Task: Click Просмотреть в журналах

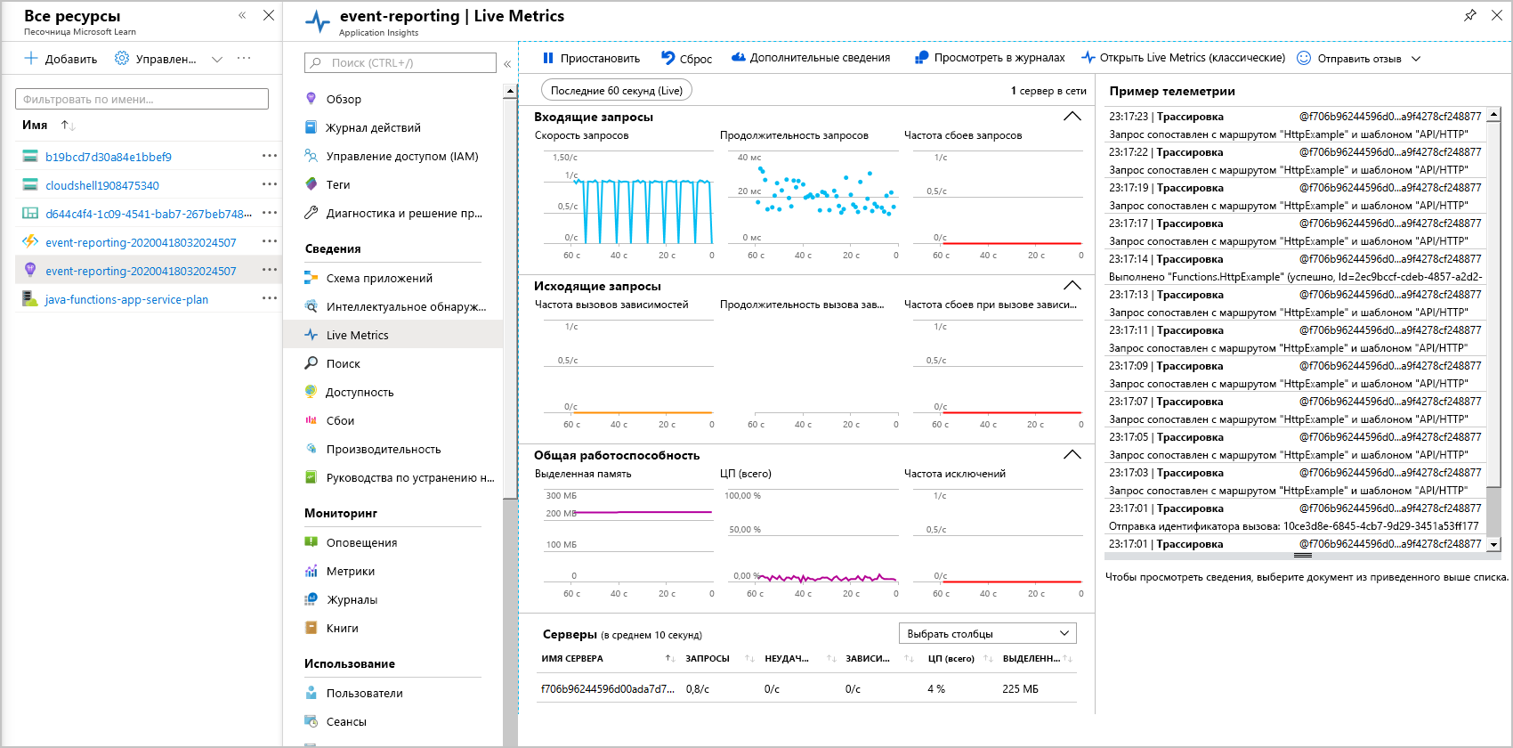Action: coord(990,58)
